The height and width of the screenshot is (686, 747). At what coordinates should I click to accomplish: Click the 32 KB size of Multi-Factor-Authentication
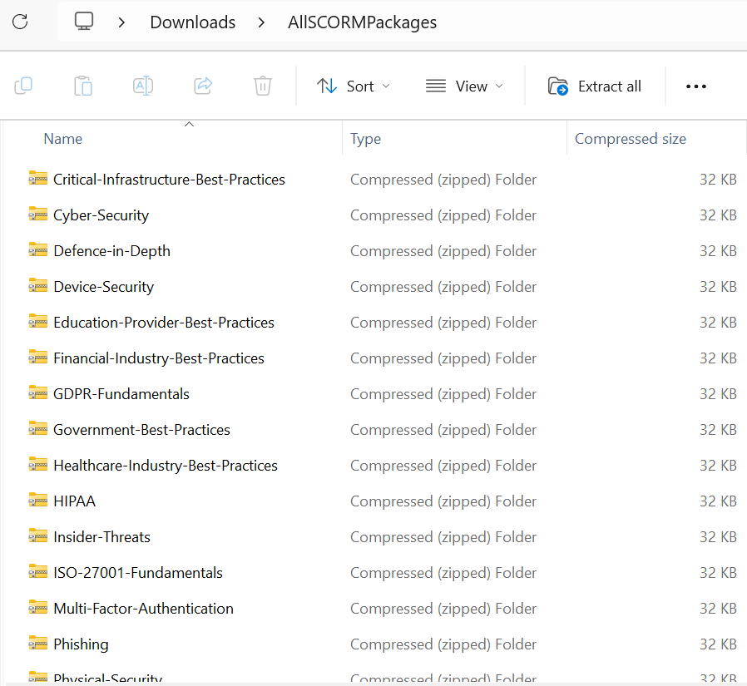(718, 608)
